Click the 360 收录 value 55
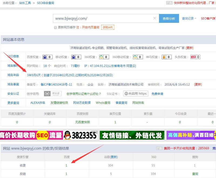216x178 pixels. [153, 165]
